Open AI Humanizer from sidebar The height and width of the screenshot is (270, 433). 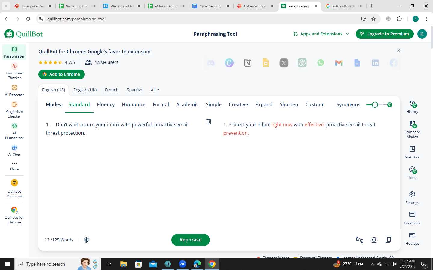(x=14, y=131)
